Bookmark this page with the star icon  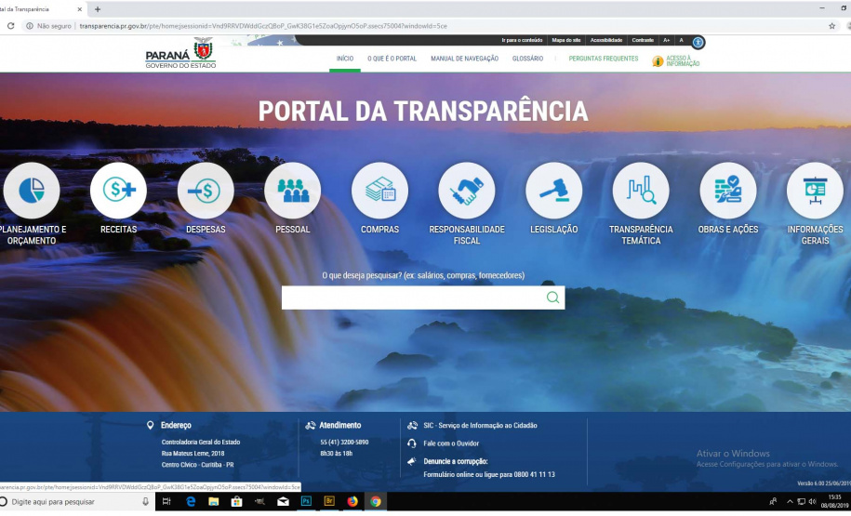click(832, 25)
